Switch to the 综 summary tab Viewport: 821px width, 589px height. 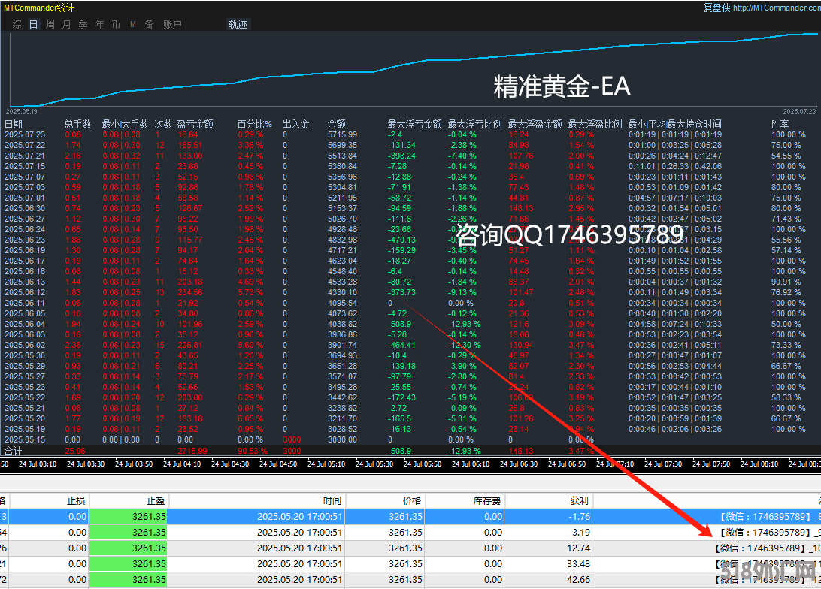coord(17,24)
